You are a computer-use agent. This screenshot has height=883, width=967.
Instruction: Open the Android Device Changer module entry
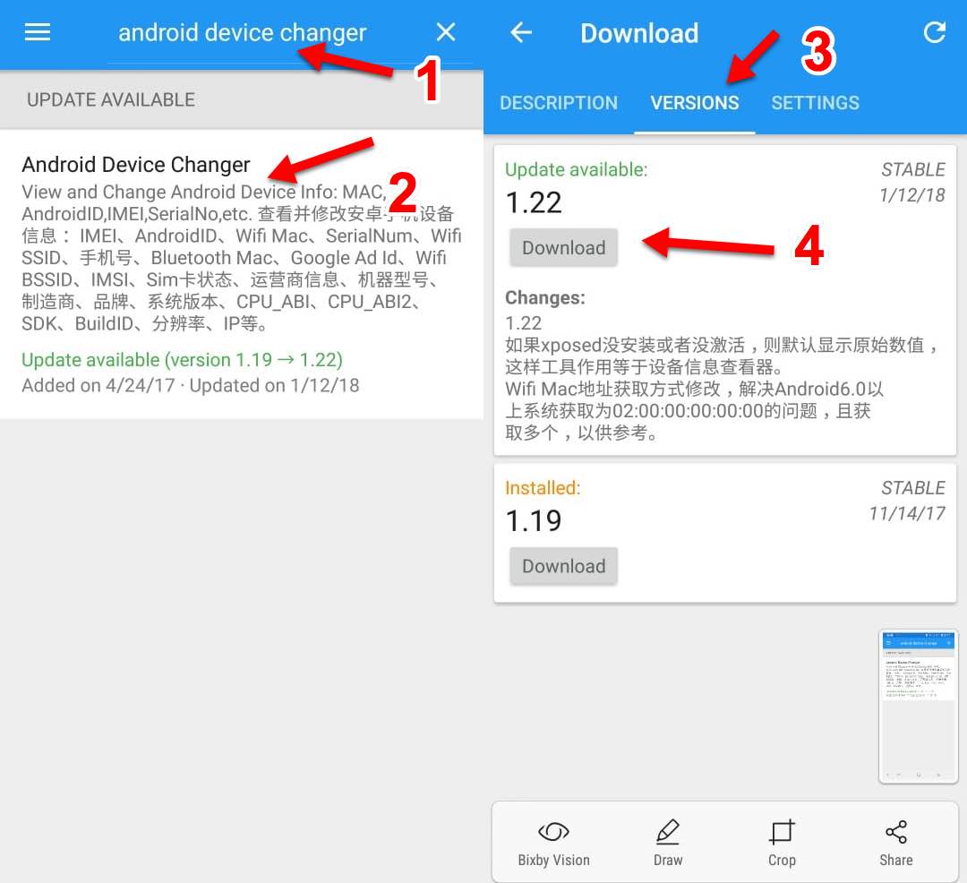[x=242, y=274]
